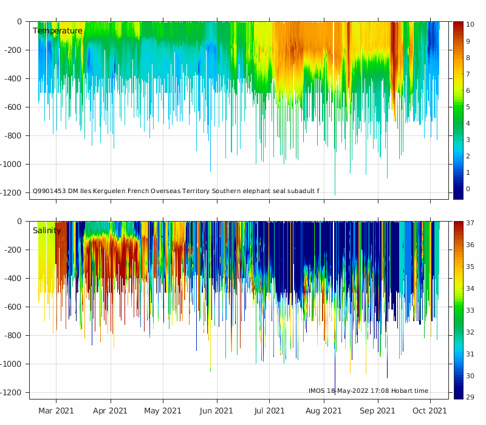The width and height of the screenshot is (486, 425).
Task: Click the Q9901453 elephant seal caption text
Action: [176, 191]
